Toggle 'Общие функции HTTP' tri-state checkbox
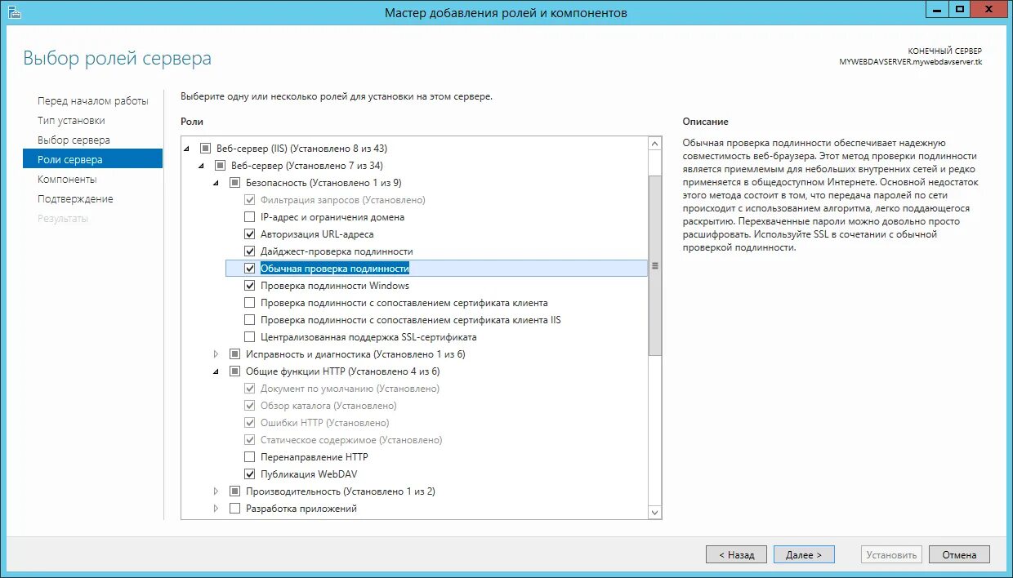 click(235, 371)
